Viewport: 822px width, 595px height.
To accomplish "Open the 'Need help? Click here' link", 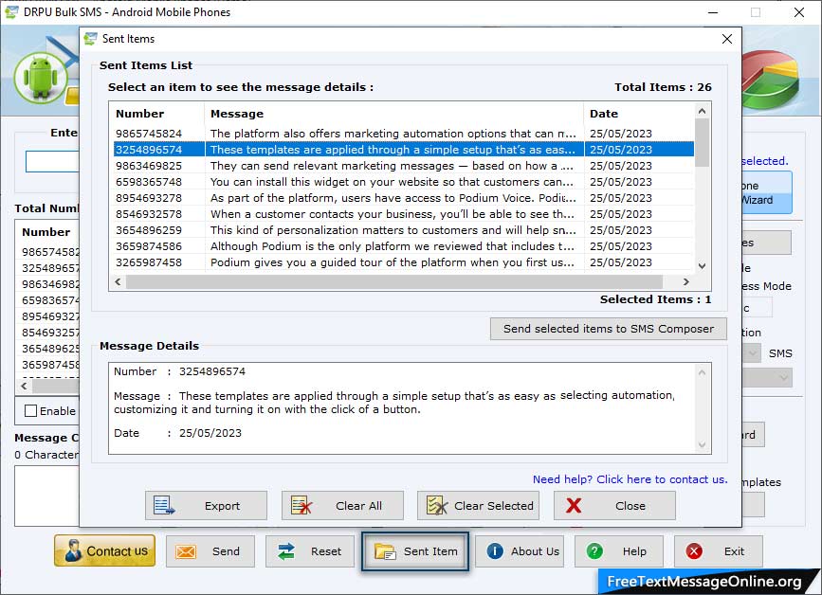I will (x=630, y=479).
